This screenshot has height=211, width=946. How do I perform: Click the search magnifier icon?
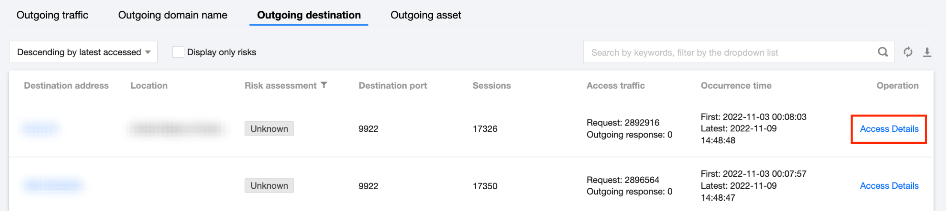tap(883, 52)
